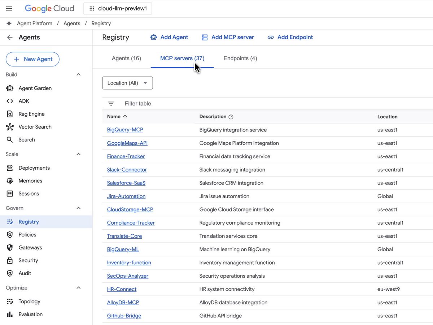This screenshot has height=325, width=433.
Task: Click the Sessions list icon
Action: coord(10,194)
